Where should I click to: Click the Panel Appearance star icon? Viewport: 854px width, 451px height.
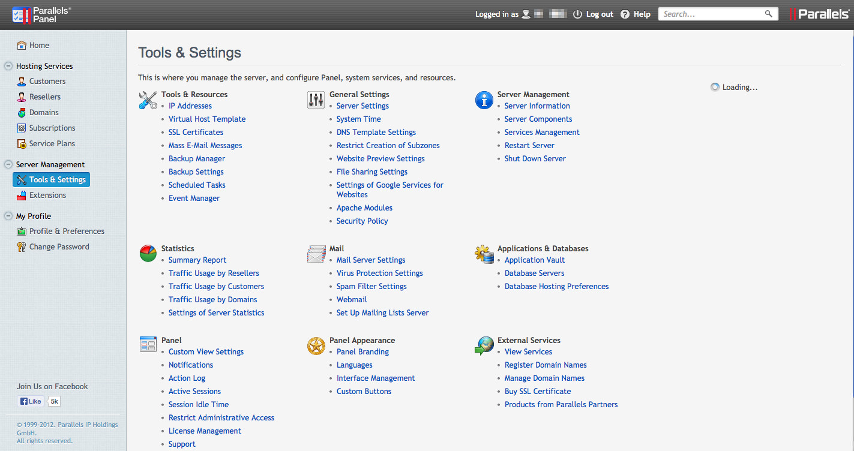(x=316, y=346)
